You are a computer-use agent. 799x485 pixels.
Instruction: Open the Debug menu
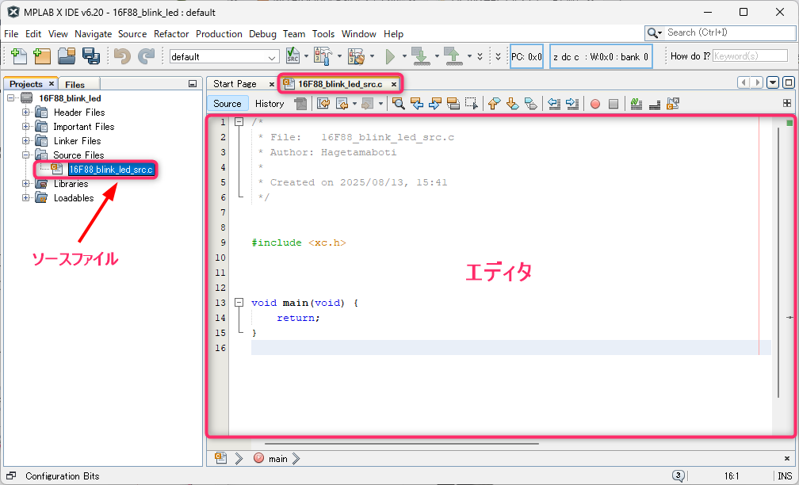click(262, 34)
